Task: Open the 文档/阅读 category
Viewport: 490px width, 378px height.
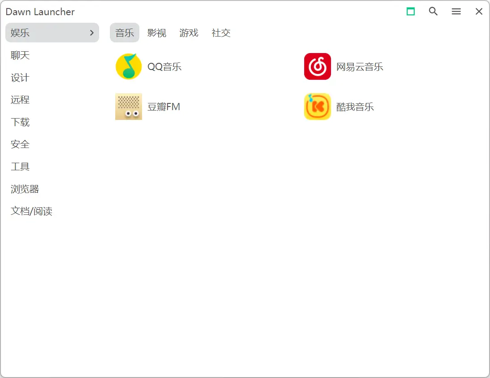Action: (32, 211)
